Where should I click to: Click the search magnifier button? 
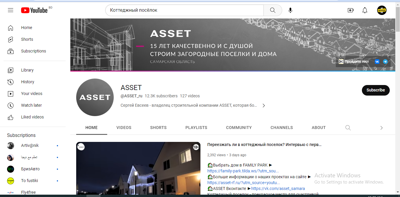[x=273, y=10]
